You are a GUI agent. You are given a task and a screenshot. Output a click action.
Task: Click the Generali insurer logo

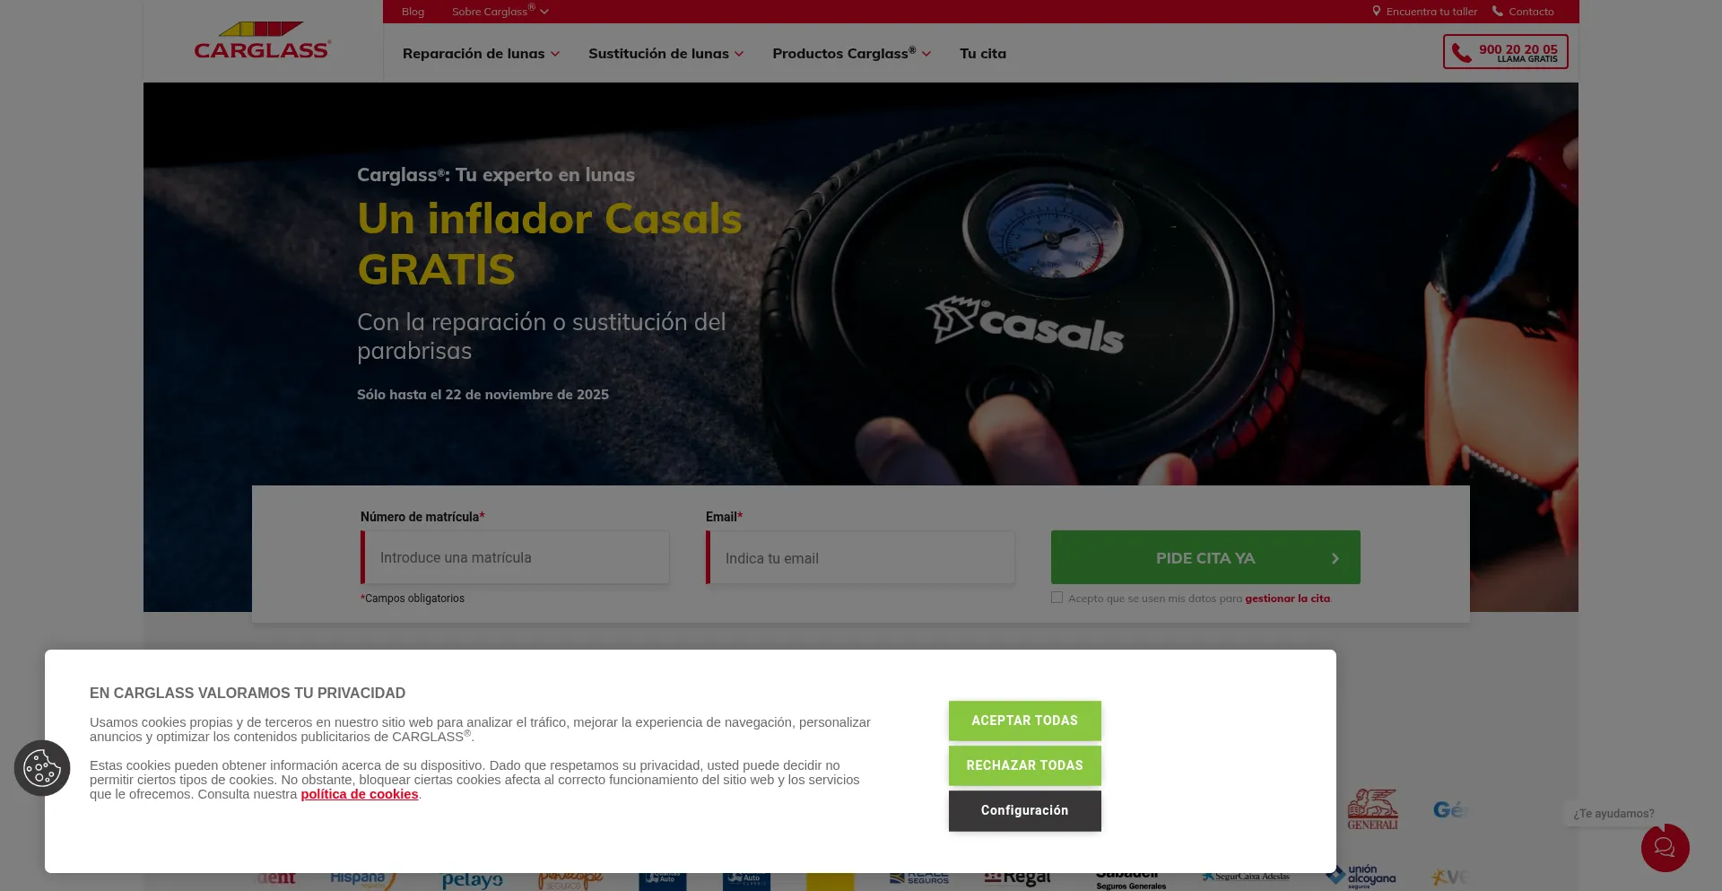[x=1372, y=809]
